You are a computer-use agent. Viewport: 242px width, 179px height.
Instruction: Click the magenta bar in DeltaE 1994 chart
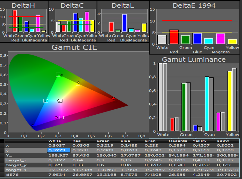(x=220, y=39)
